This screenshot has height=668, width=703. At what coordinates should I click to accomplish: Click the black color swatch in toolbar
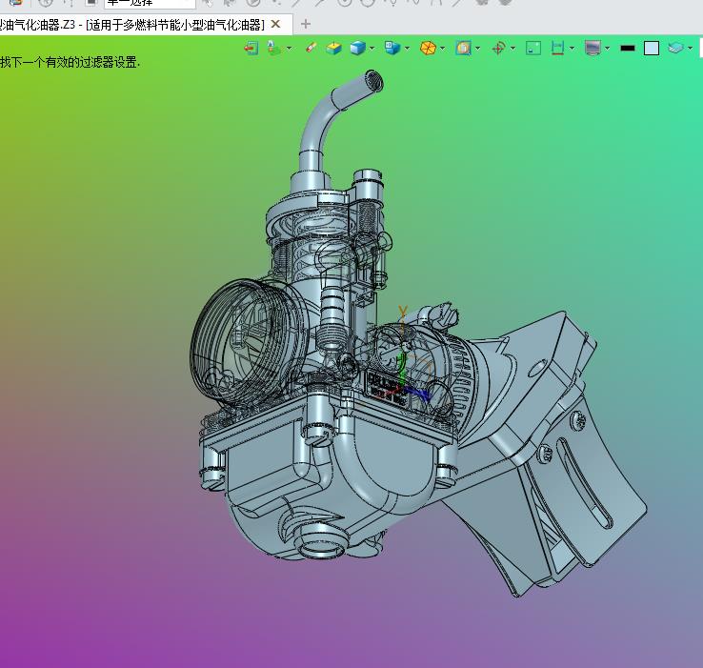coord(627,48)
